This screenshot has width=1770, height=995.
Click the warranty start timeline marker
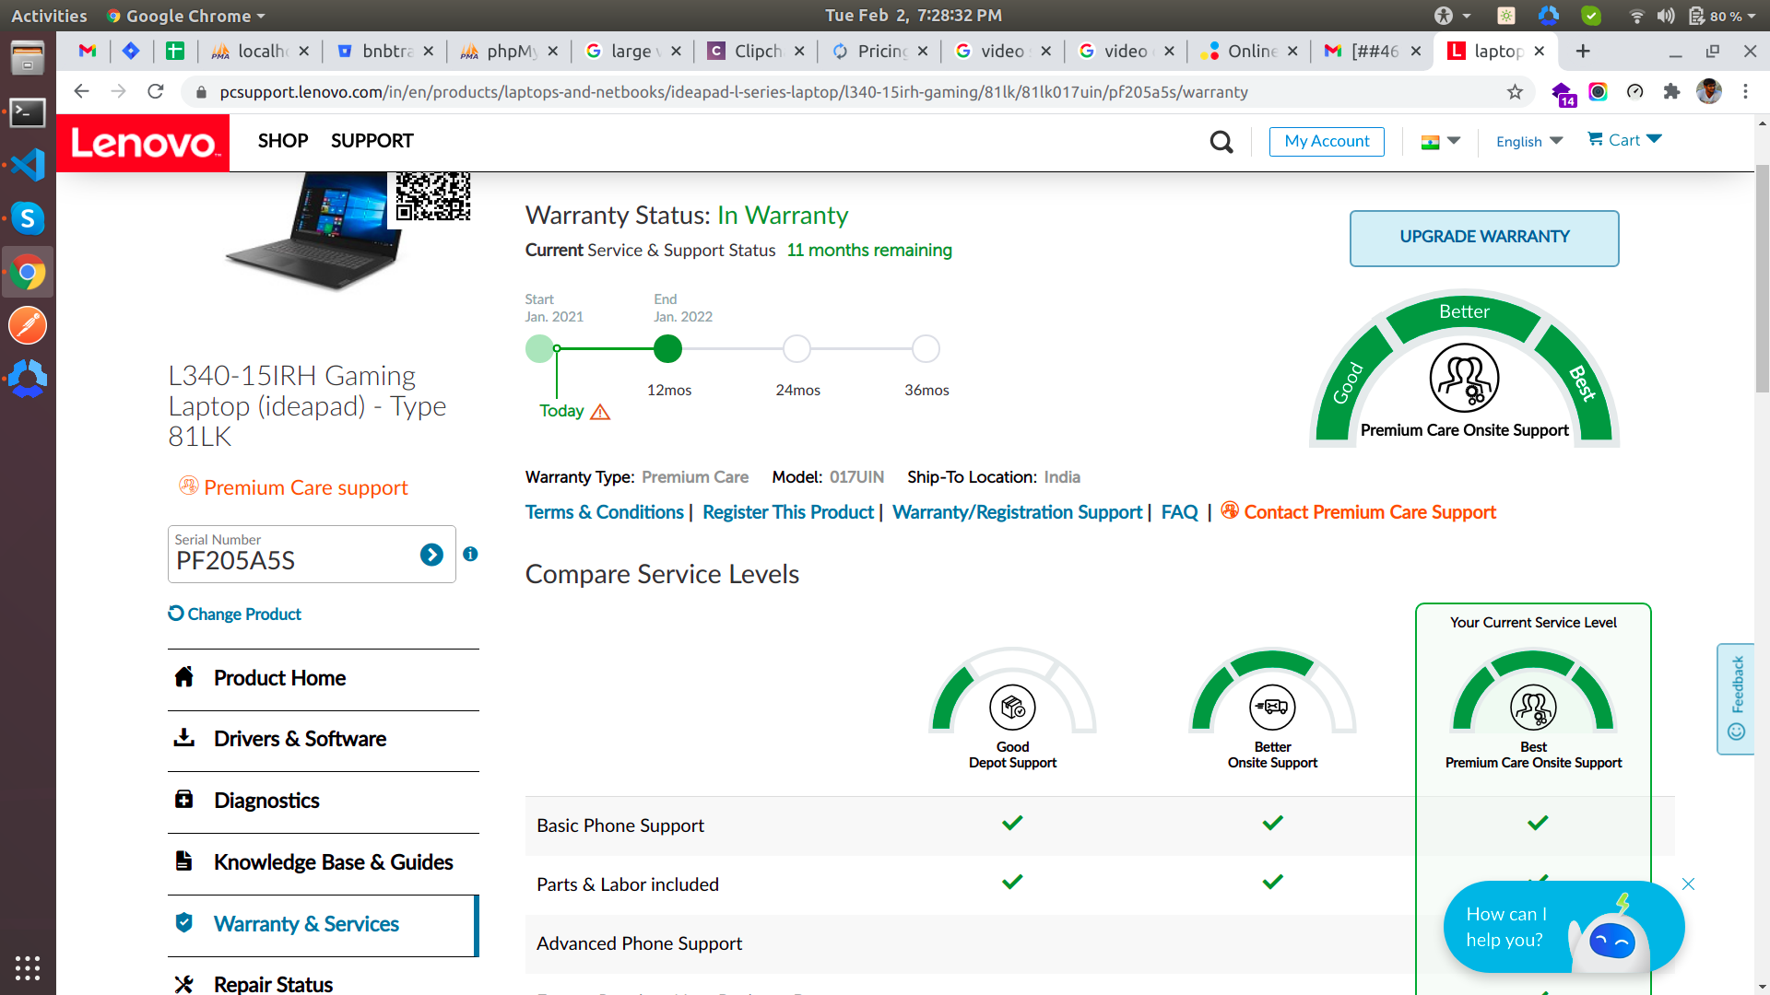(539, 349)
